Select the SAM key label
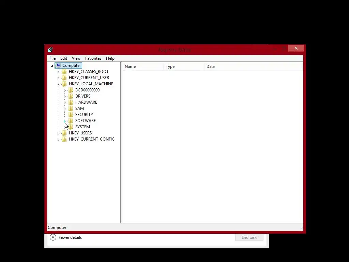The height and width of the screenshot is (262, 349). 79,108
